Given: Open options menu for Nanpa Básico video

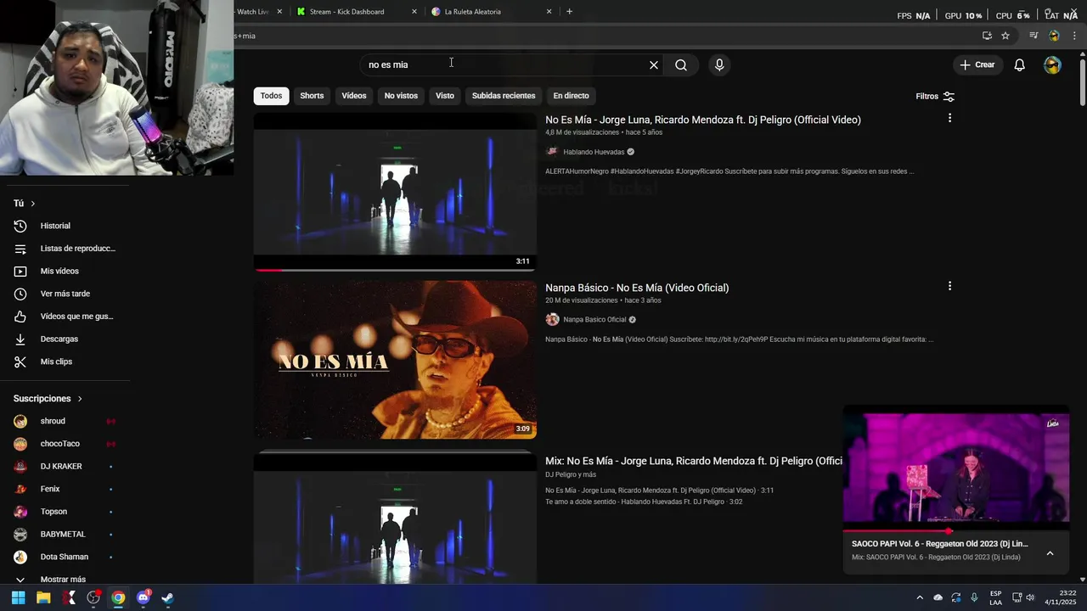Looking at the screenshot, I should pyautogui.click(x=949, y=286).
